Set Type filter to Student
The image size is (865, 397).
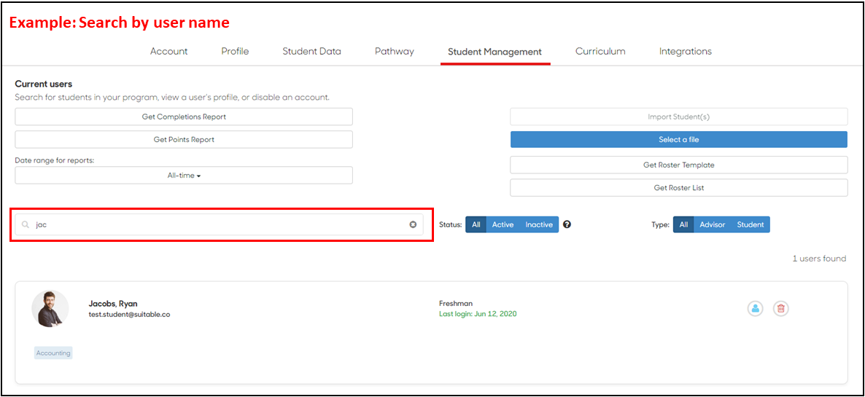pyautogui.click(x=750, y=224)
